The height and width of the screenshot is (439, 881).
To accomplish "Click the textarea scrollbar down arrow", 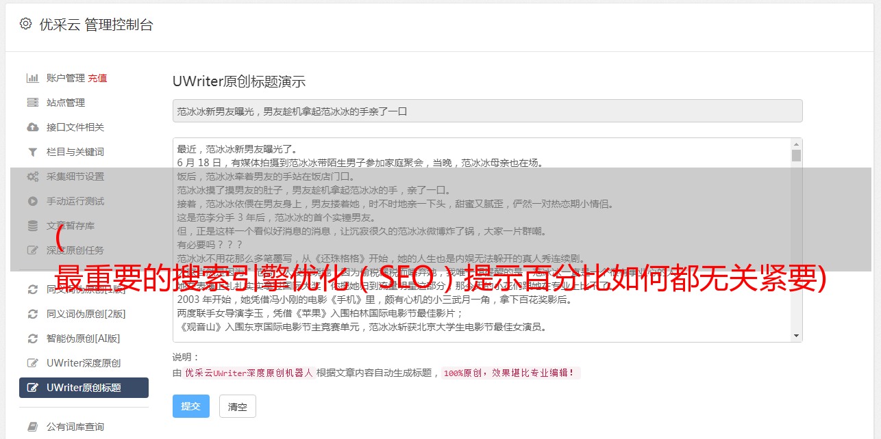I will tap(796, 336).
